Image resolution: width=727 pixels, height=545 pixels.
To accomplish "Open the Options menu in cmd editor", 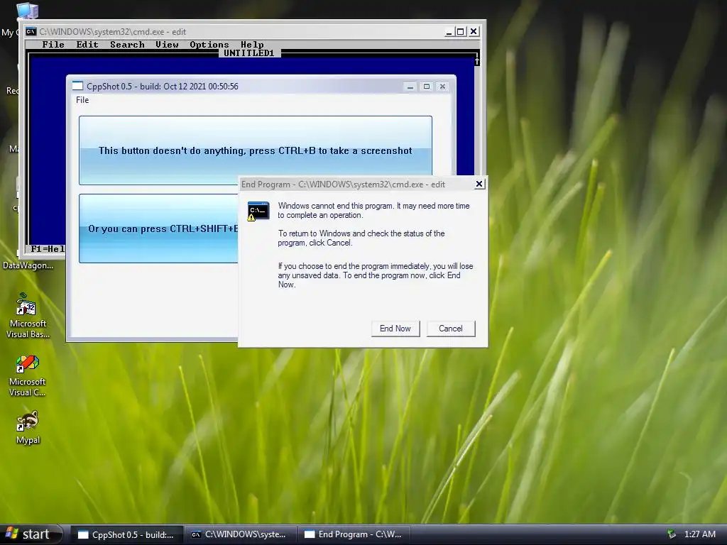I will tap(209, 45).
